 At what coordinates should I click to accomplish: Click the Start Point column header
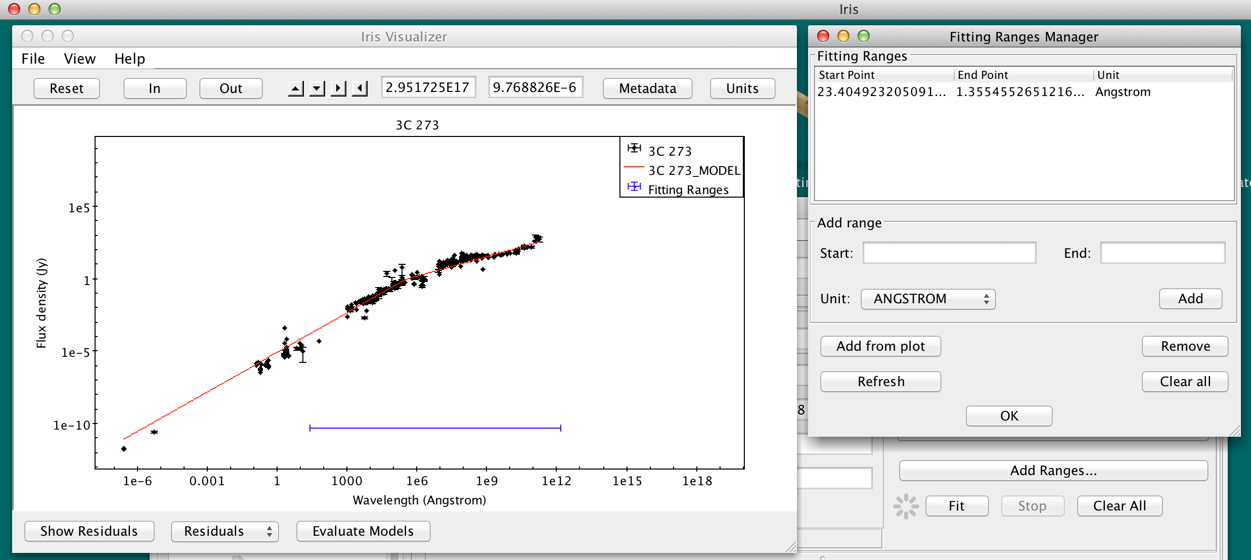(x=885, y=75)
